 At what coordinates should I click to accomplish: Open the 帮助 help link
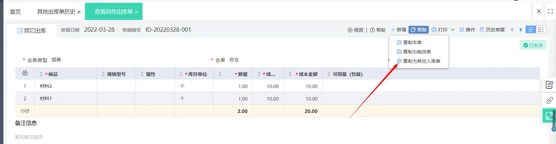coord(378,30)
